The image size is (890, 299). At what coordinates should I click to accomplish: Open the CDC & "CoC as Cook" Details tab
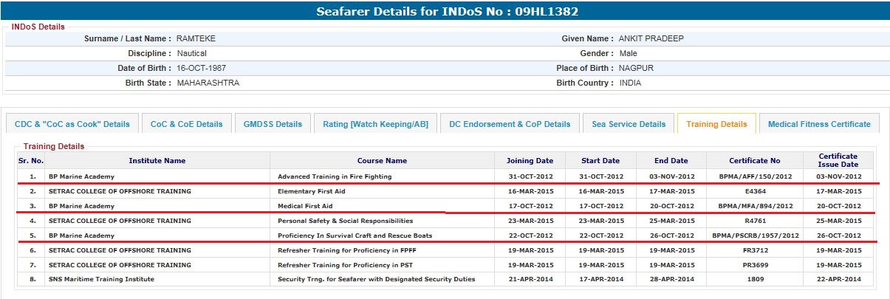[x=72, y=124]
